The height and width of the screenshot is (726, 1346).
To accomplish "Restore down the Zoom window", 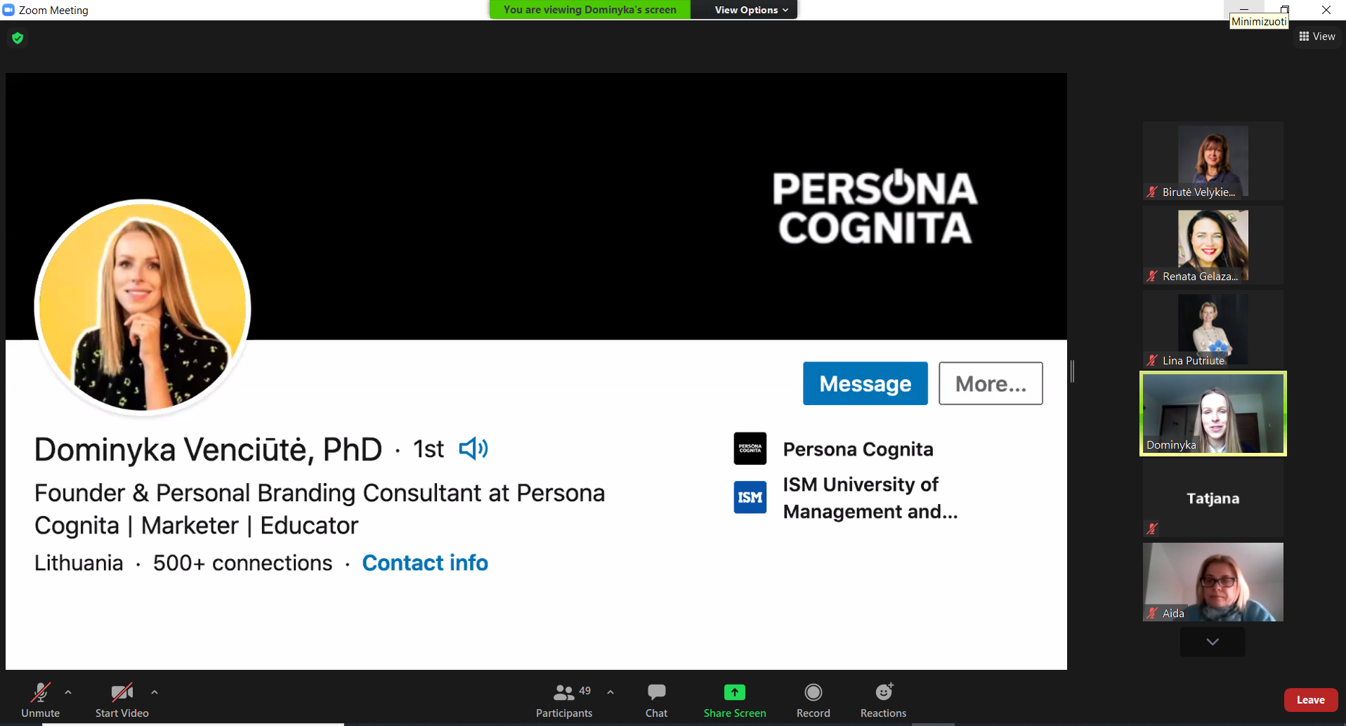I will click(1285, 10).
